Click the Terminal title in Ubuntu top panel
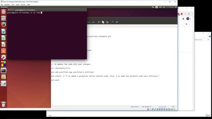Viewport: 212px width, 119px height. [4, 7]
